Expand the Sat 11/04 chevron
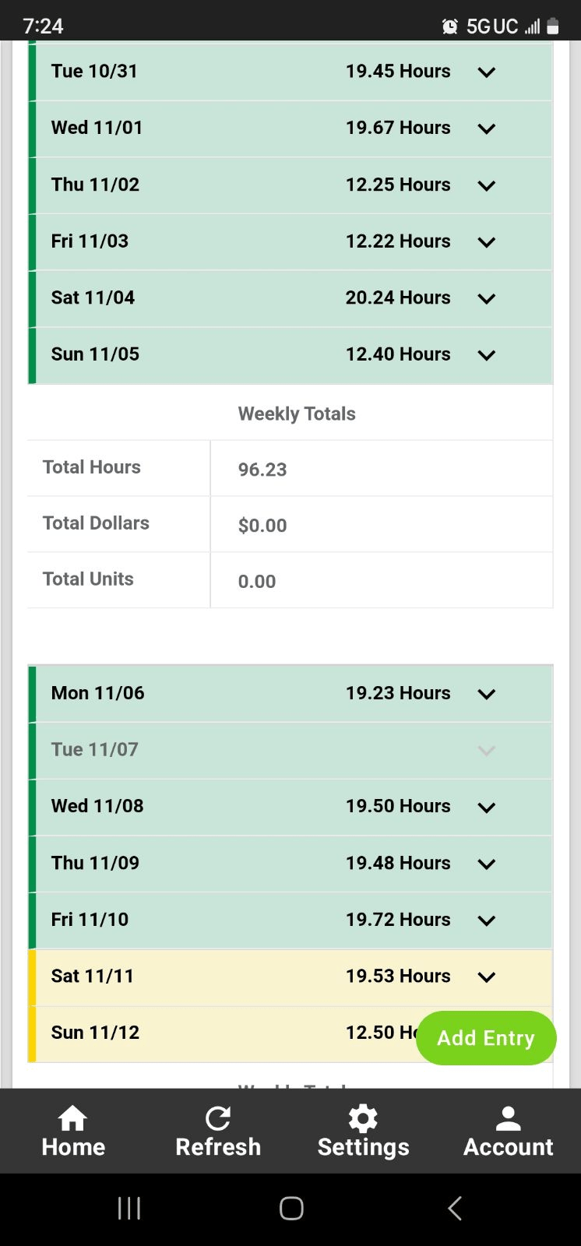Screen dimensions: 581x1246 coord(487,298)
